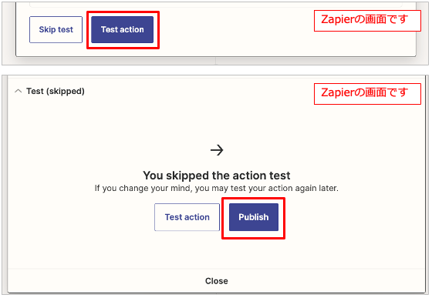Image resolution: width=432 pixels, height=298 pixels.
Task: Click the word "skipped" in the bold heading
Action: pyautogui.click(x=187, y=176)
